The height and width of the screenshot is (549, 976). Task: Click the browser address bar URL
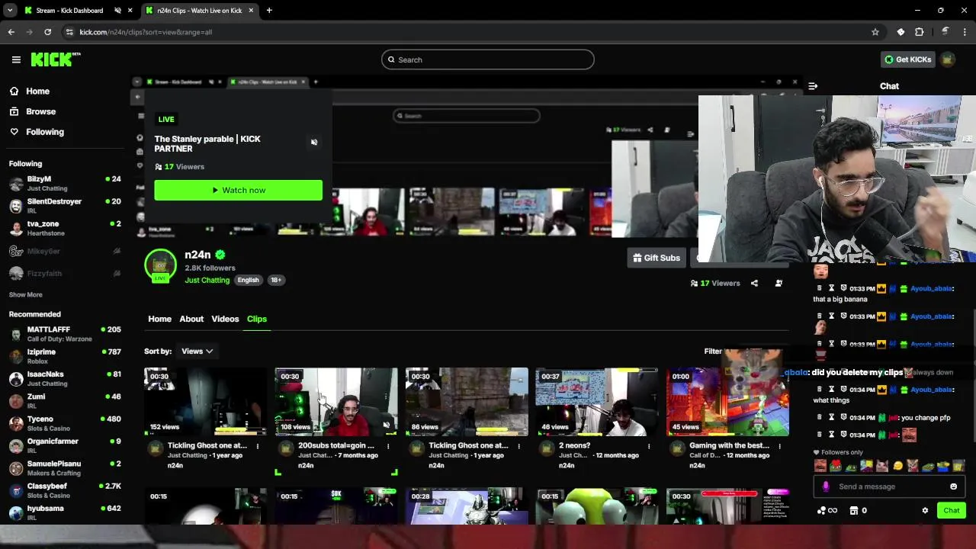tap(146, 32)
